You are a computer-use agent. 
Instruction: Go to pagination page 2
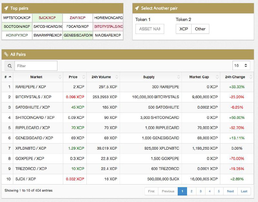click(x=192, y=191)
